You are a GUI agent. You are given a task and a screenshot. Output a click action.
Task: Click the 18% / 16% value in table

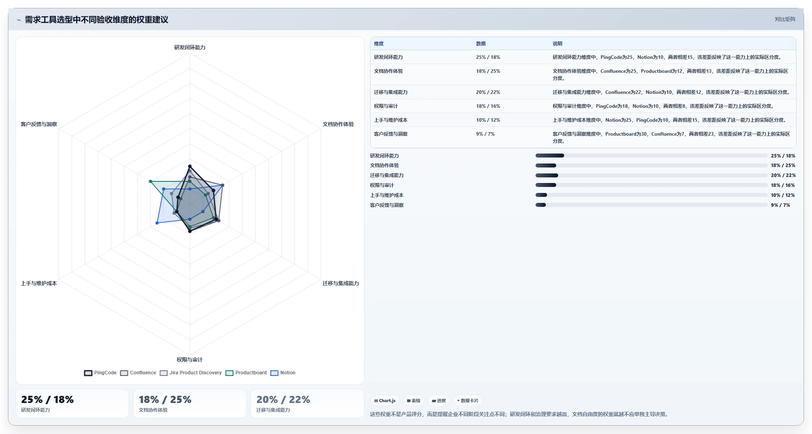point(488,106)
